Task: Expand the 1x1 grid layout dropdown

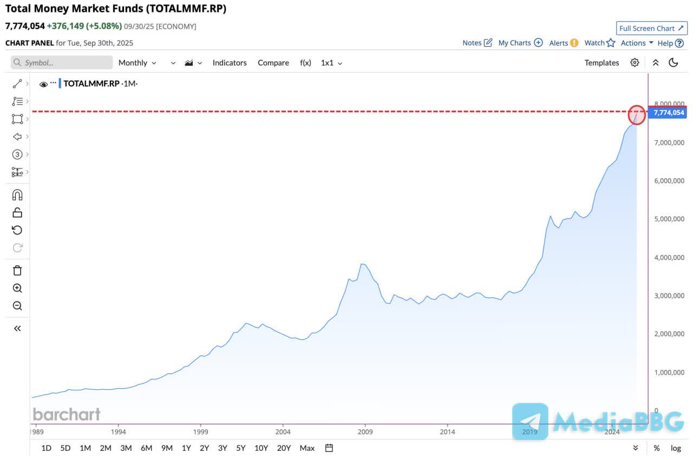Action: point(331,62)
